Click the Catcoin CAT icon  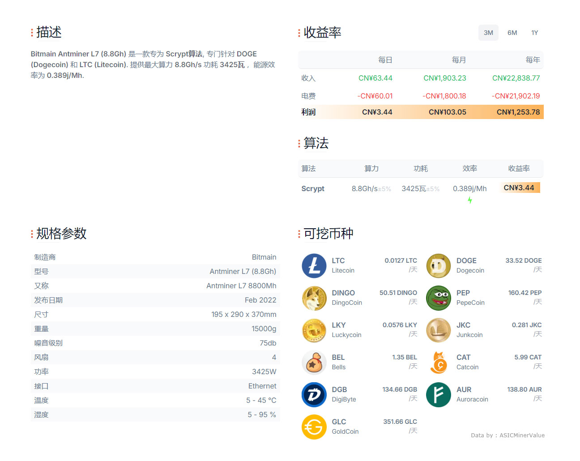pyautogui.click(x=439, y=363)
